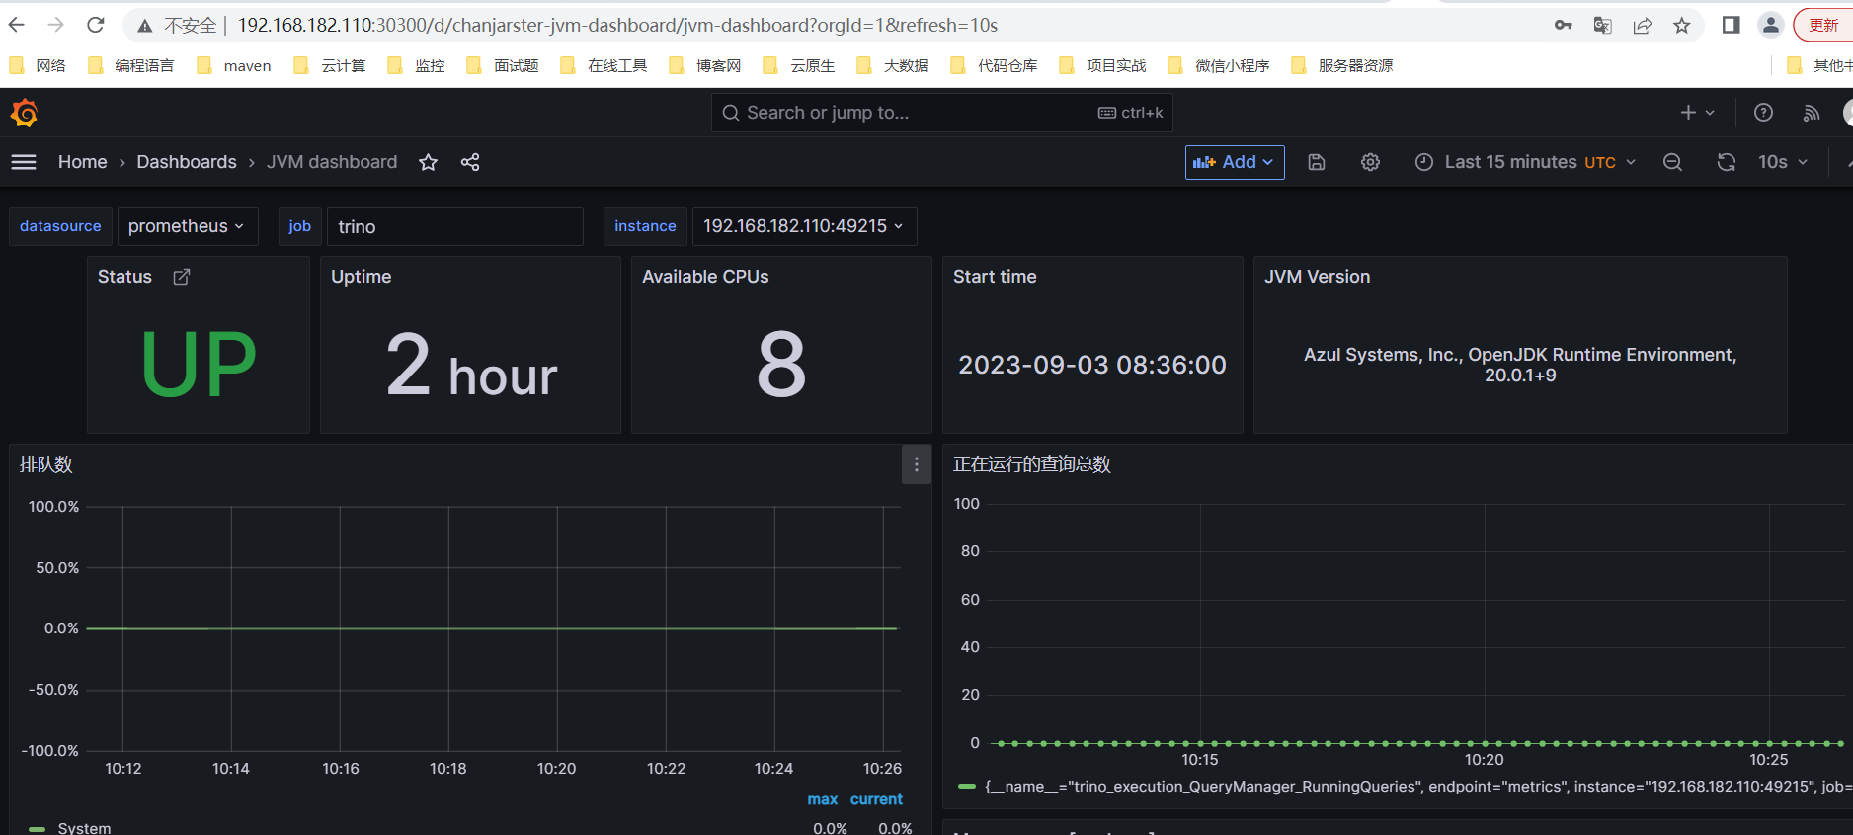Screen dimensions: 1853x835
Task: Click the Uptime panel title
Action: [x=362, y=277]
